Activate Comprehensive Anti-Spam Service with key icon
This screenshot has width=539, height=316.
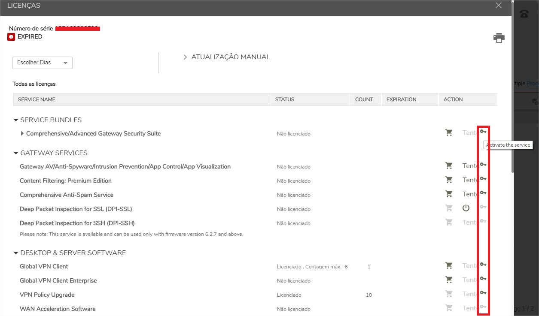[x=483, y=193]
